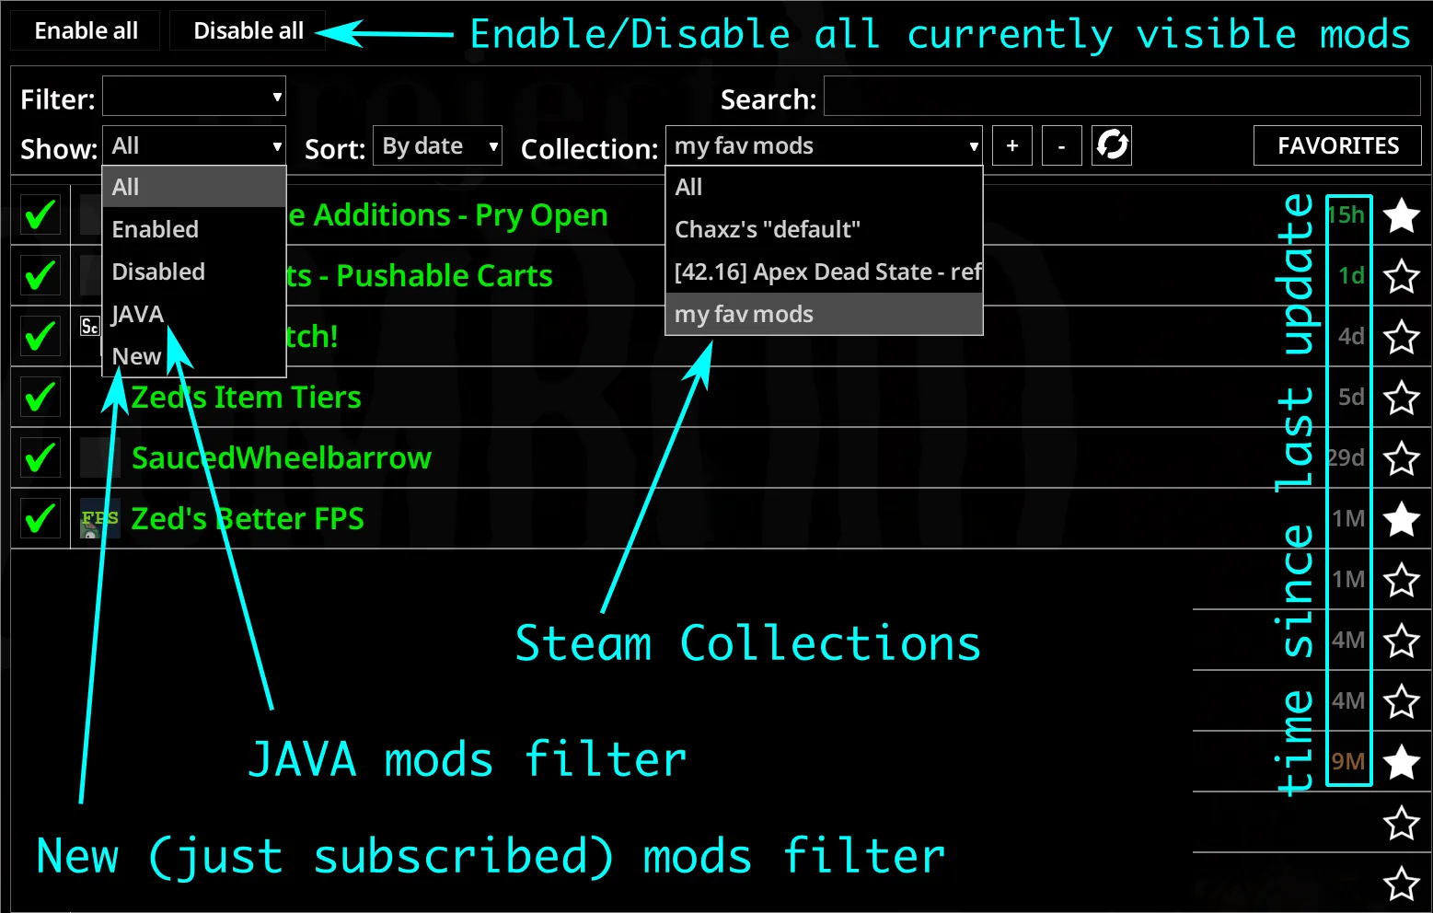Click the star for Zed's Item Tiers
This screenshot has width=1433, height=913.
click(x=1401, y=398)
